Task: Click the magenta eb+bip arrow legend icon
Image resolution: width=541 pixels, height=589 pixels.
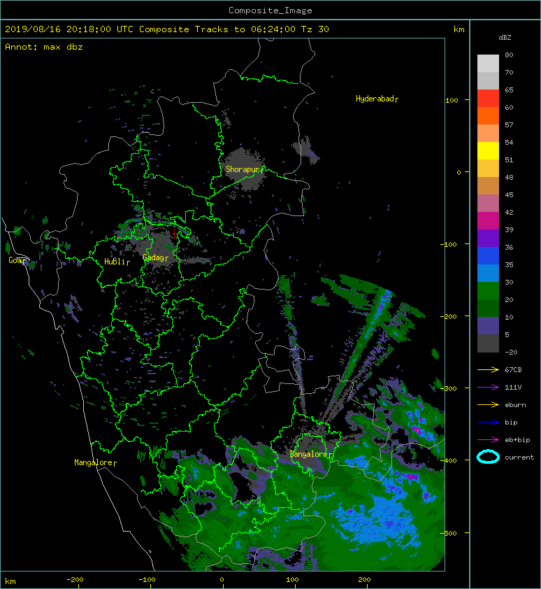Action: pos(488,440)
